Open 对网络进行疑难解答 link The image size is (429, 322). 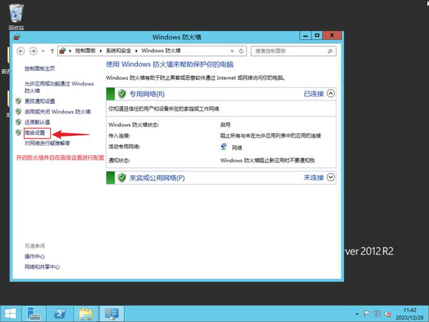pyautogui.click(x=48, y=143)
